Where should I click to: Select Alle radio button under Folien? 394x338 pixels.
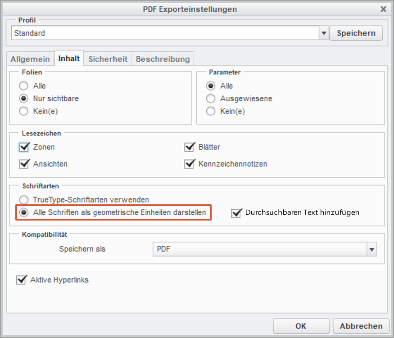point(23,86)
